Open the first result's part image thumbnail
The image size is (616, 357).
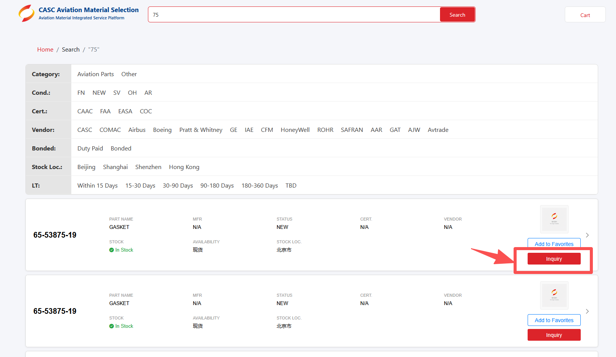[554, 219]
